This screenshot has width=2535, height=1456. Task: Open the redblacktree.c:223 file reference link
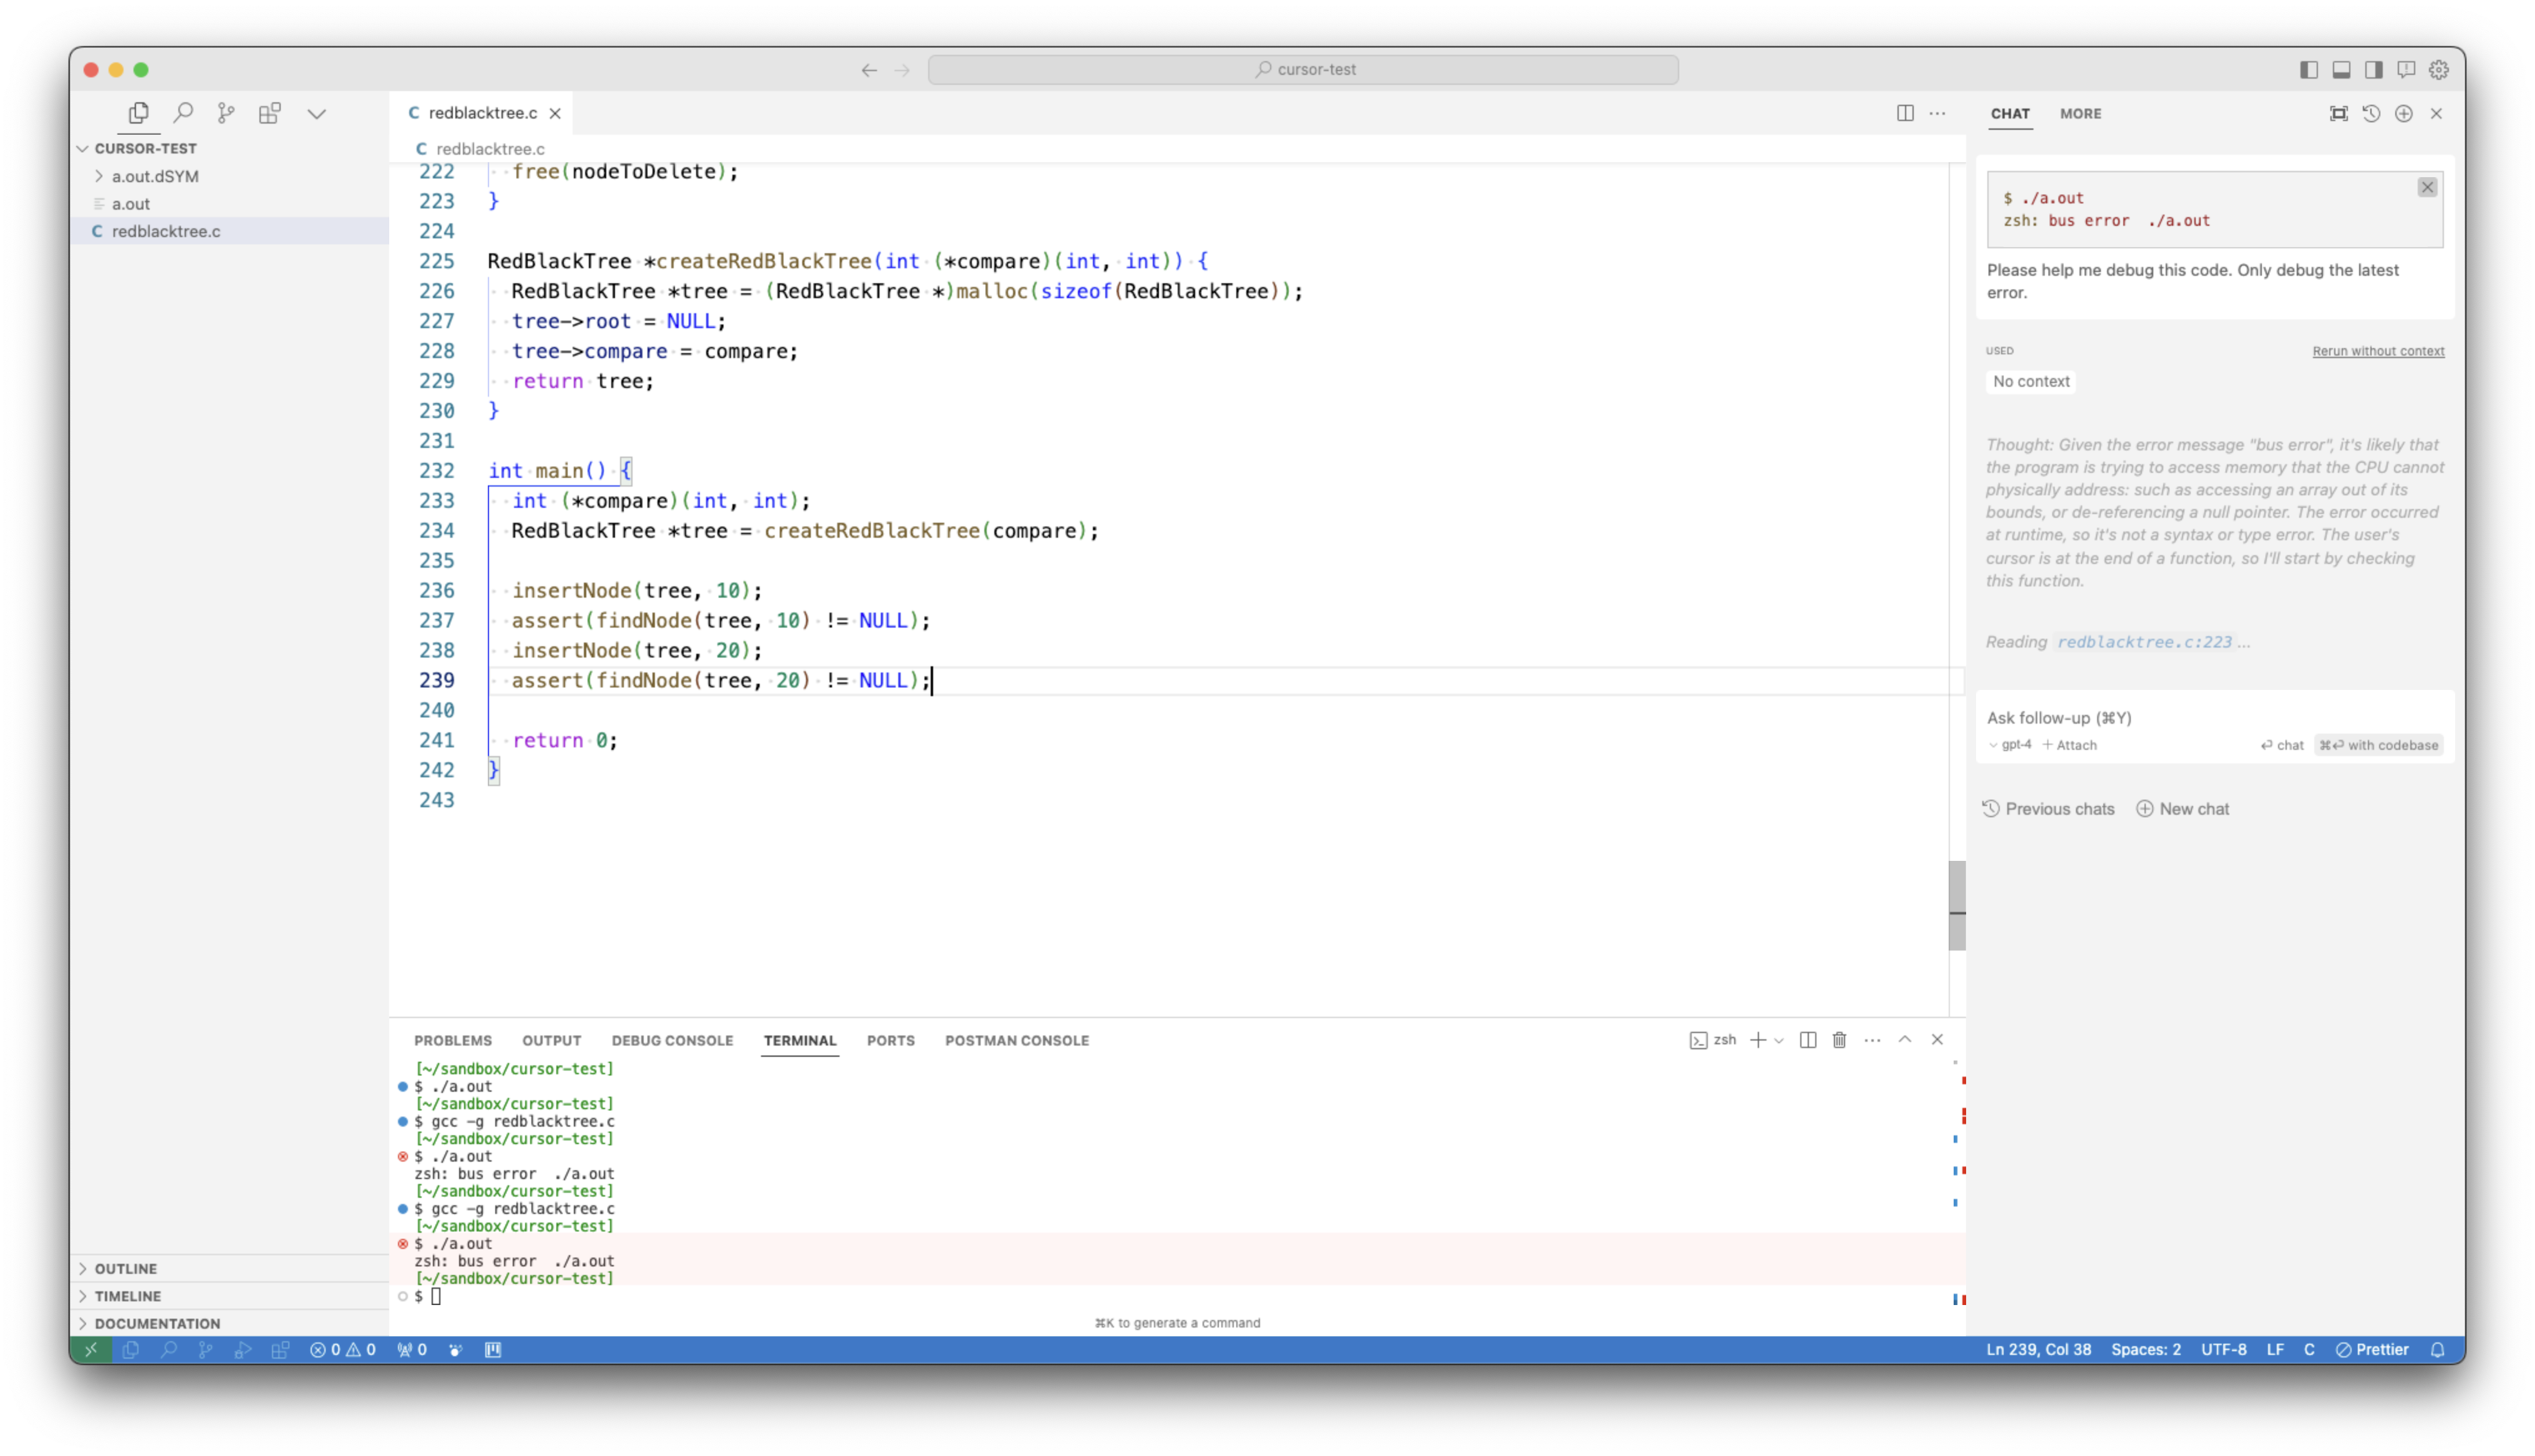click(x=2143, y=642)
